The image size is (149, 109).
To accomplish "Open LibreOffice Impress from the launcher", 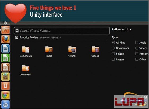I will click(x=6, y=67).
